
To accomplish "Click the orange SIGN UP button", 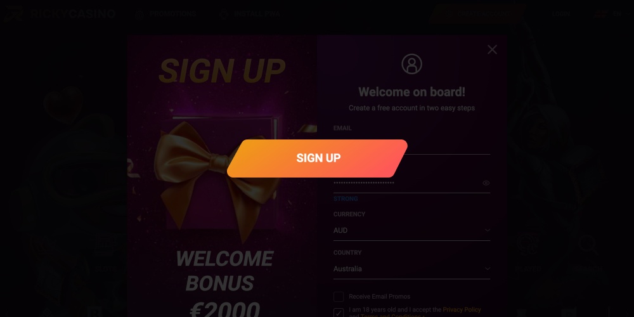I will [318, 158].
